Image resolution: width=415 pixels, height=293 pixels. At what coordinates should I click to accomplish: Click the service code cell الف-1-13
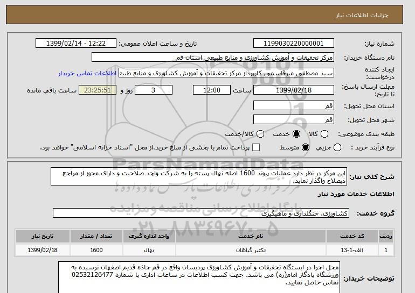click(352, 250)
